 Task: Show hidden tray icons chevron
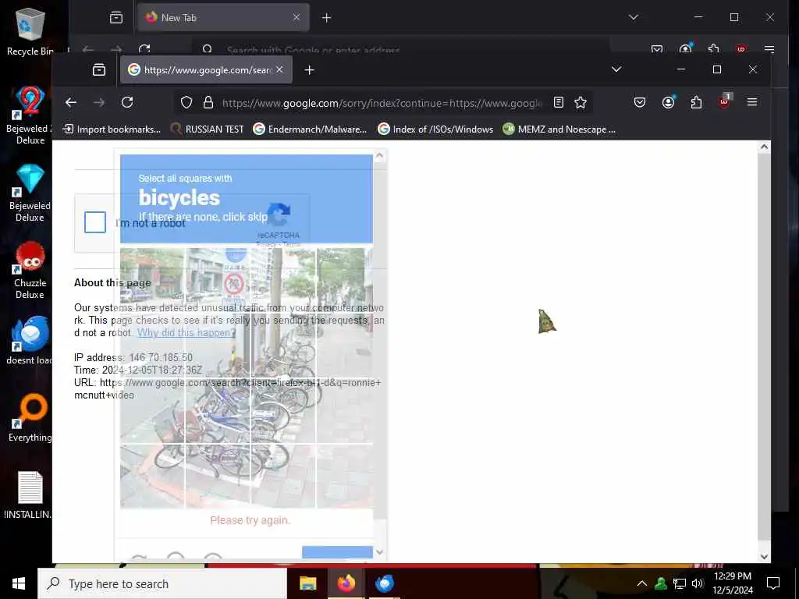coord(642,583)
